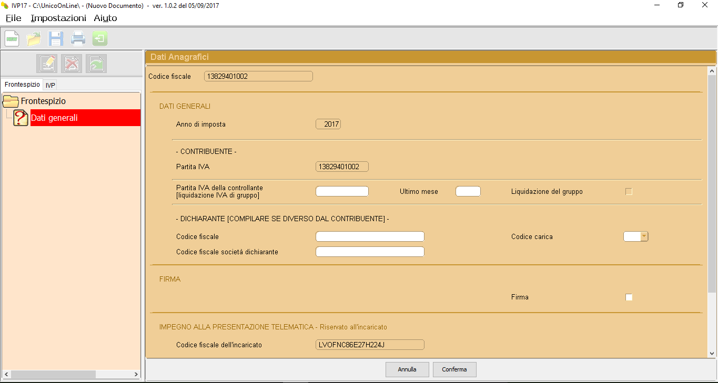
Task: Select Dati generali tree item
Action: click(x=54, y=118)
